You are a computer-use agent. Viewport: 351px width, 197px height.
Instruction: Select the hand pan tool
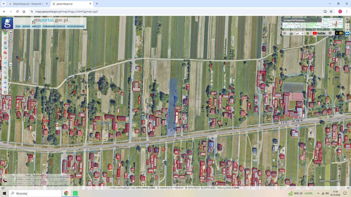point(5,38)
